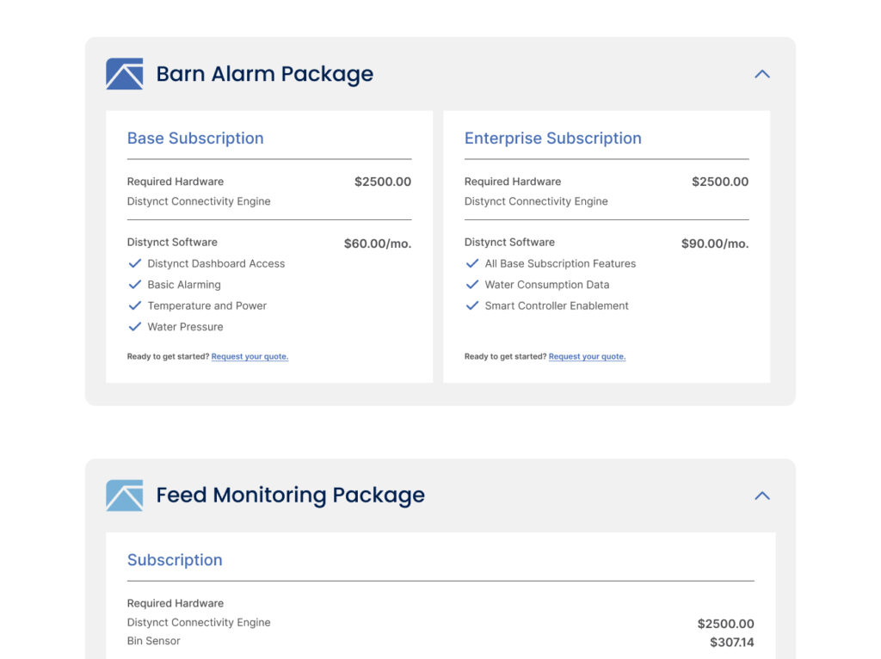This screenshot has width=881, height=659.
Task: Click checkmark beside Water Consumption Data
Action: point(471,285)
